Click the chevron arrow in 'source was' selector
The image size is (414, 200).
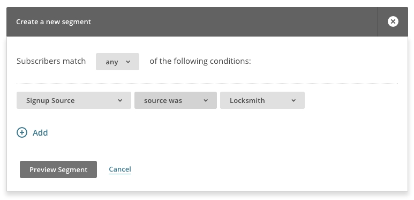tap(206, 100)
